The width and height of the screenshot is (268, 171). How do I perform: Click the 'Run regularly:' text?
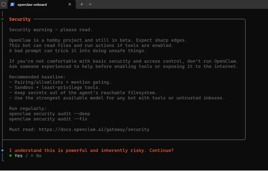pyautogui.click(x=28, y=109)
